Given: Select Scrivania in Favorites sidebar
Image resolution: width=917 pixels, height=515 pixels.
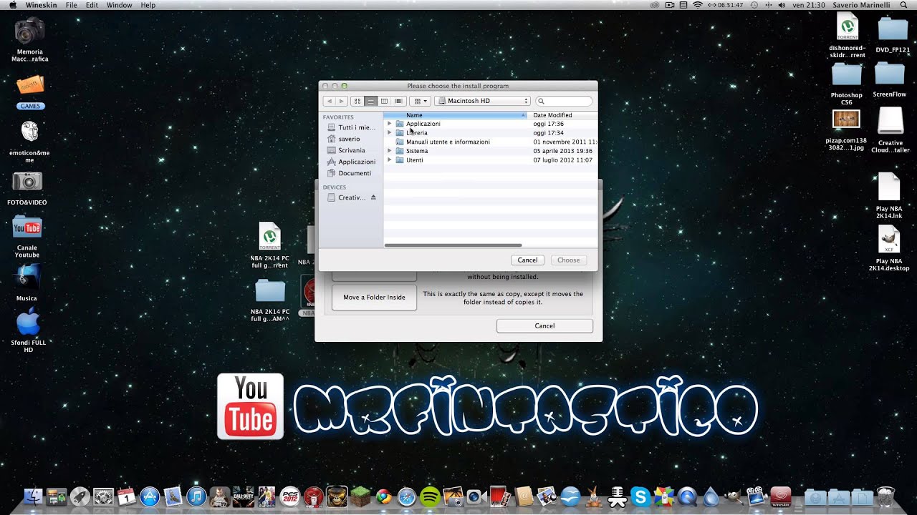Looking at the screenshot, I should 347,150.
